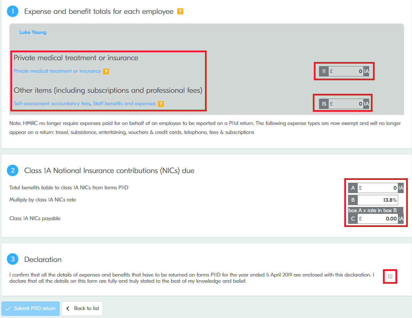This screenshot has width=412, height=318.
Task: Click help icon after Staff benefits and expenses
Action: 161,104
